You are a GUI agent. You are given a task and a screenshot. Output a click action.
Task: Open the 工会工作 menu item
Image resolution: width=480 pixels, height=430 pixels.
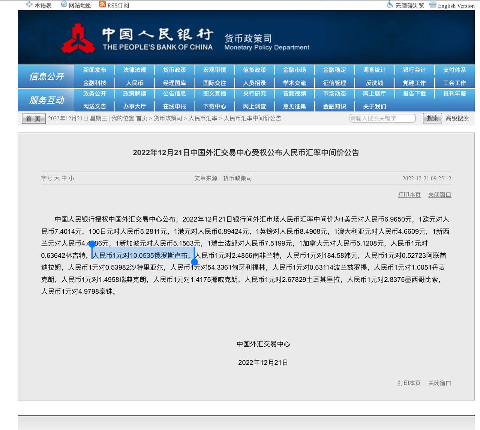454,83
